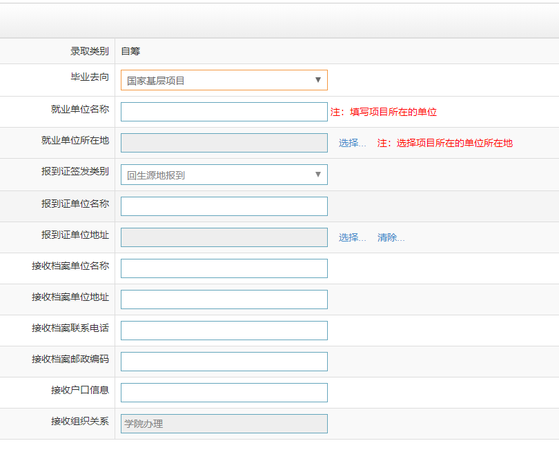Screen dimensions: 559x452
Task: Click the 录取类别 value 自筹
Action: tap(130, 51)
